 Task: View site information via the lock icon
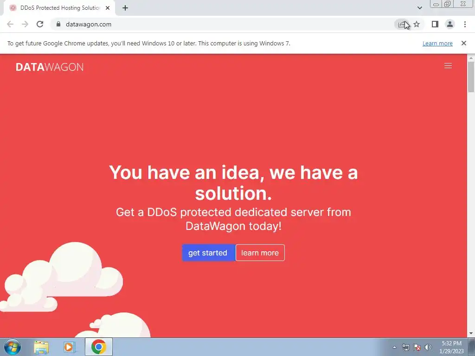tap(58, 24)
